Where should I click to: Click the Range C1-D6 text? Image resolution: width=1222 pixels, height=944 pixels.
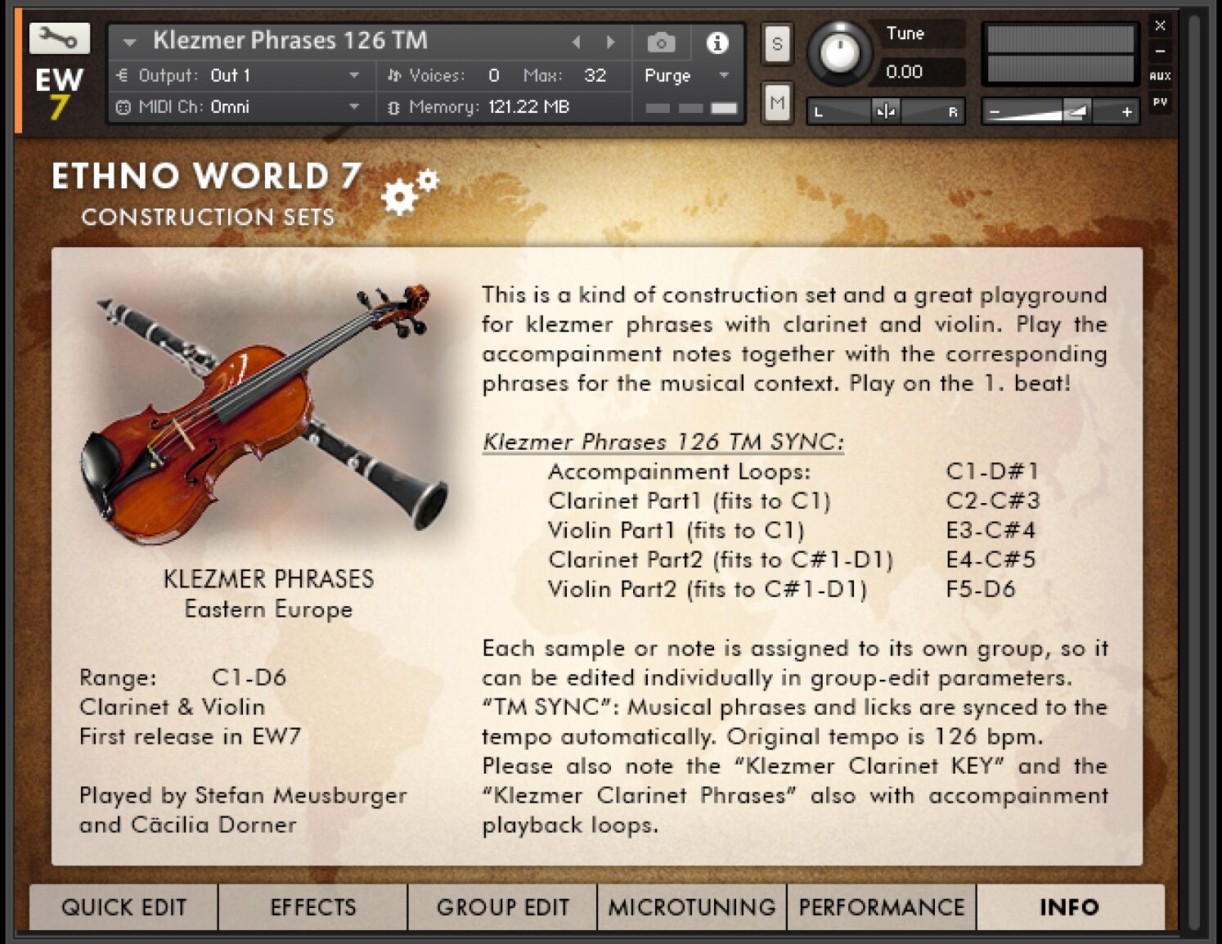pyautogui.click(x=182, y=677)
